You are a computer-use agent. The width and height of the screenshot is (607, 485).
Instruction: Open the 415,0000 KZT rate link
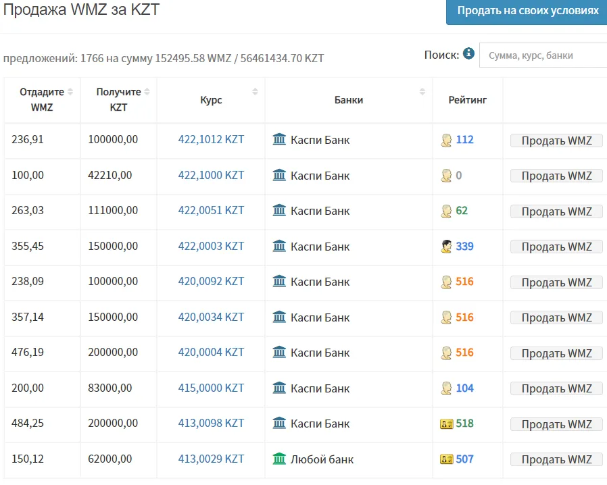[x=211, y=388]
